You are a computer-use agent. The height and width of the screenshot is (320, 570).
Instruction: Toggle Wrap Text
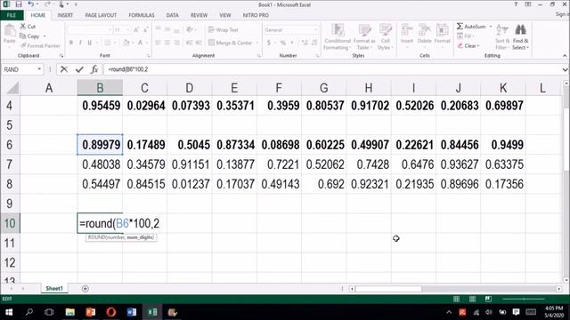224,29
